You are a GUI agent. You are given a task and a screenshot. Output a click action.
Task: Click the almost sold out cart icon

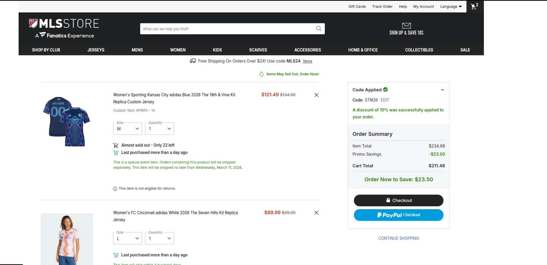[x=116, y=145]
